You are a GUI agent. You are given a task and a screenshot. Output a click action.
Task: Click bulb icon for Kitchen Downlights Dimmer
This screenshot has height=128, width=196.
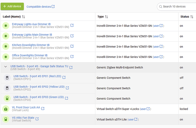pos(6,47)
